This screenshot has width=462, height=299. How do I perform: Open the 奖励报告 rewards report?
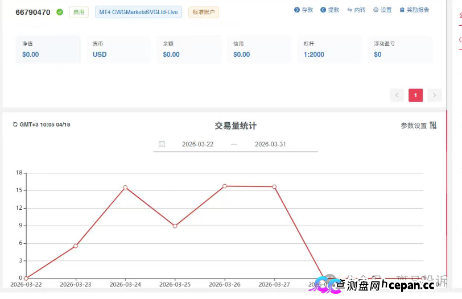[x=414, y=10]
